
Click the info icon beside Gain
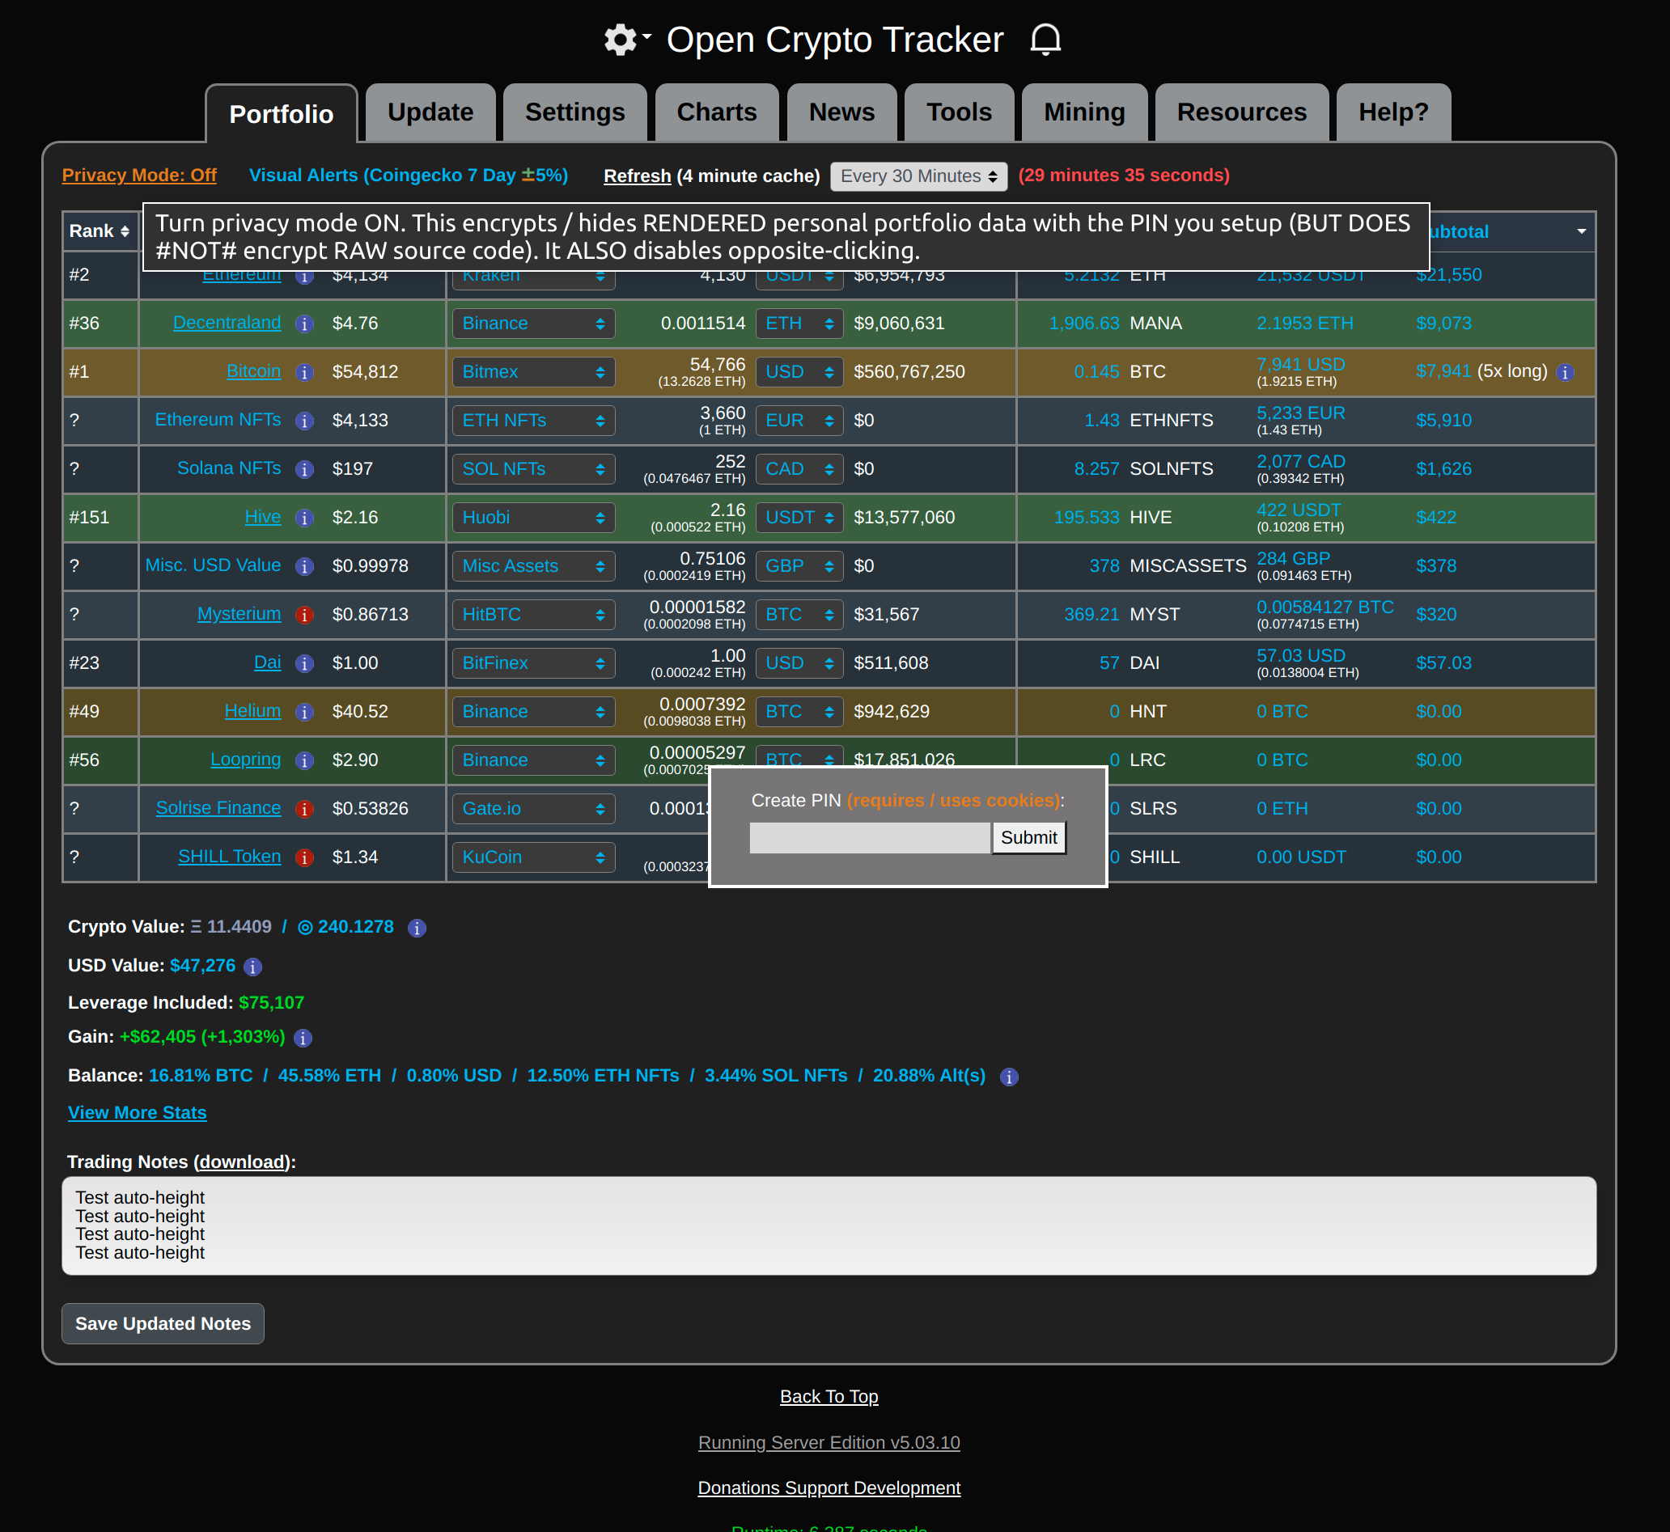[x=303, y=1038]
